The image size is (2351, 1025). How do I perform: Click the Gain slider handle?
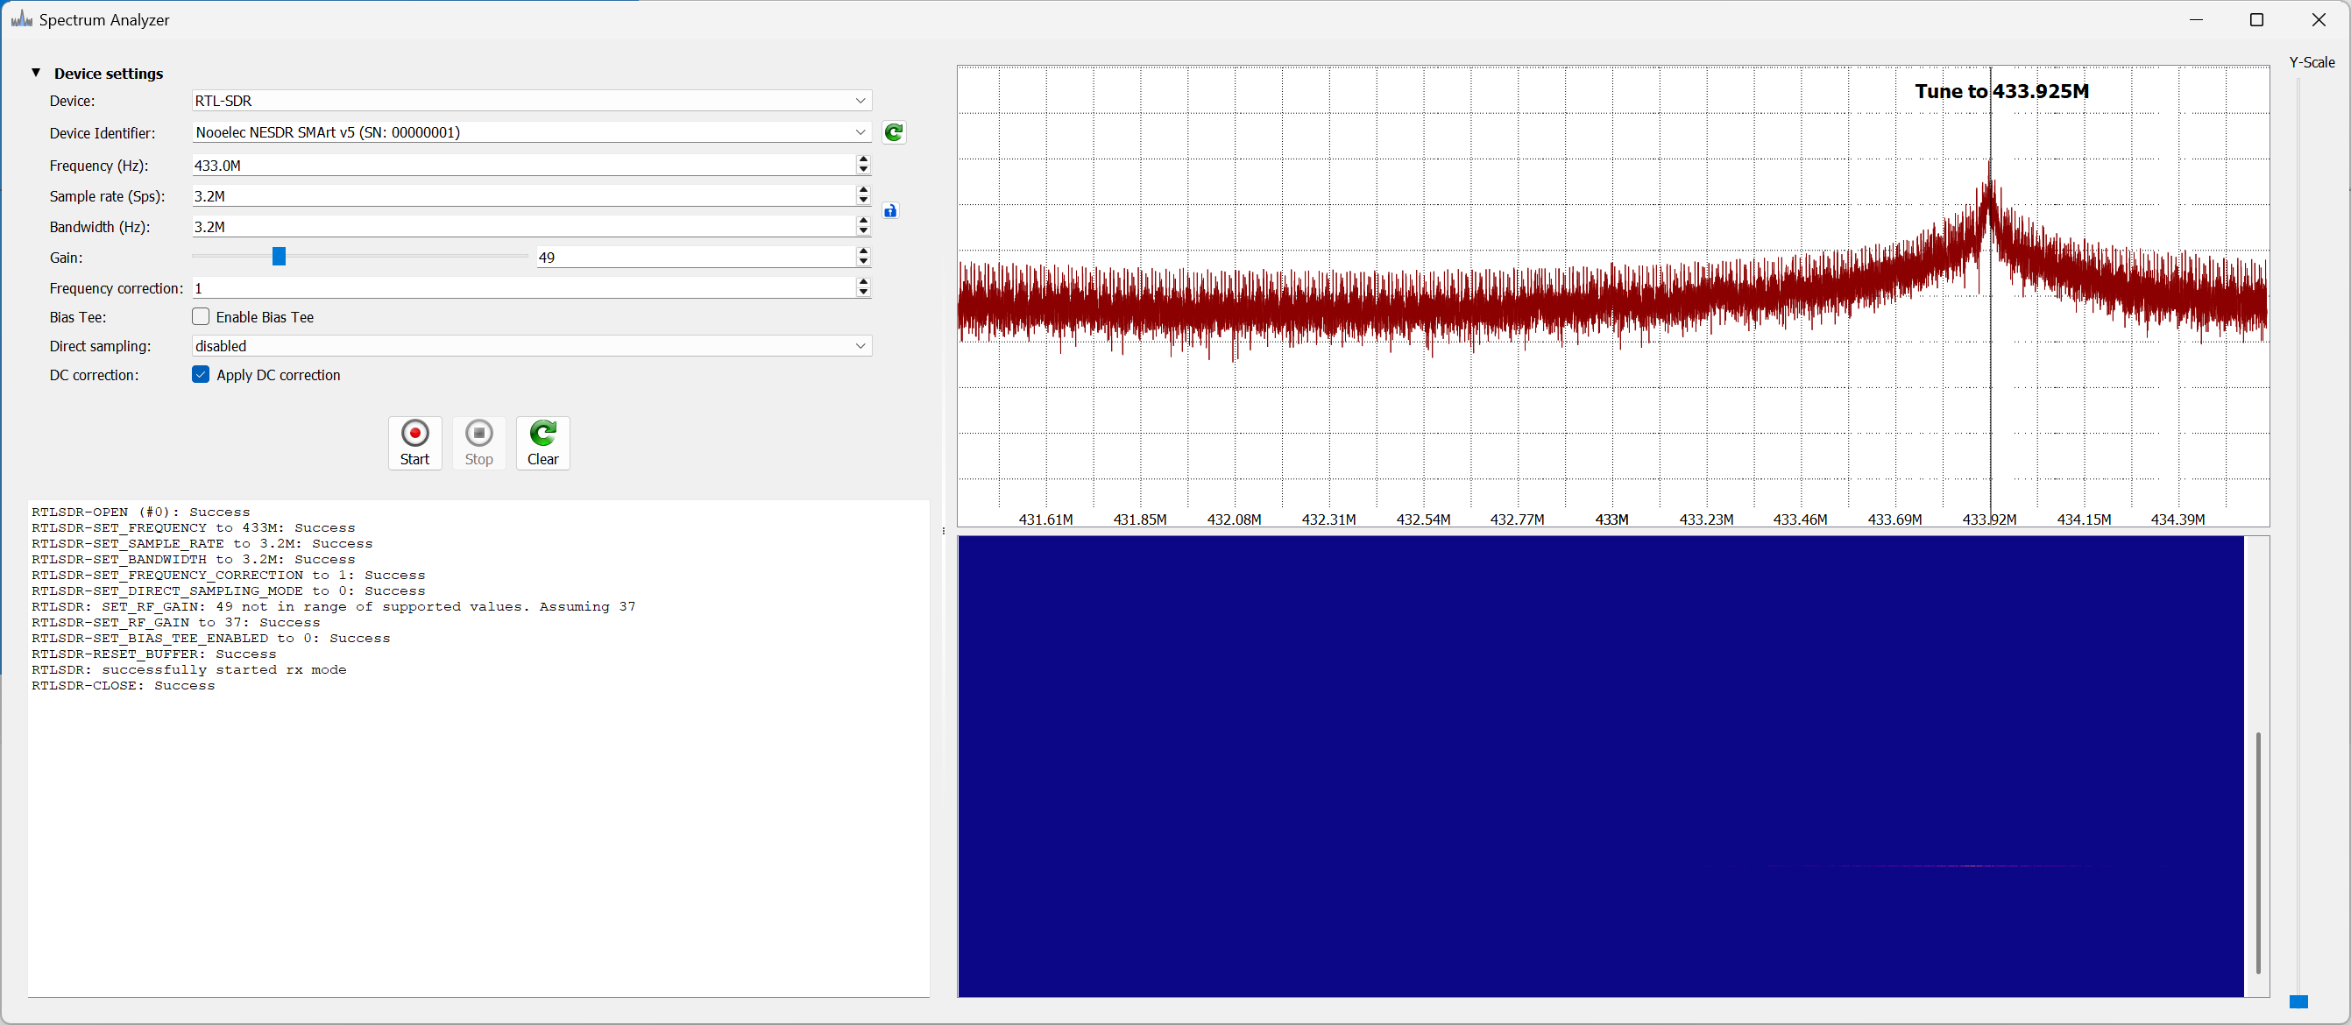tap(280, 258)
